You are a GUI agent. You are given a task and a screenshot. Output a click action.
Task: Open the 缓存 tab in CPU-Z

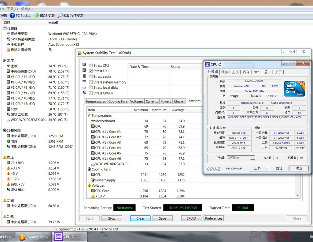click(x=225, y=72)
